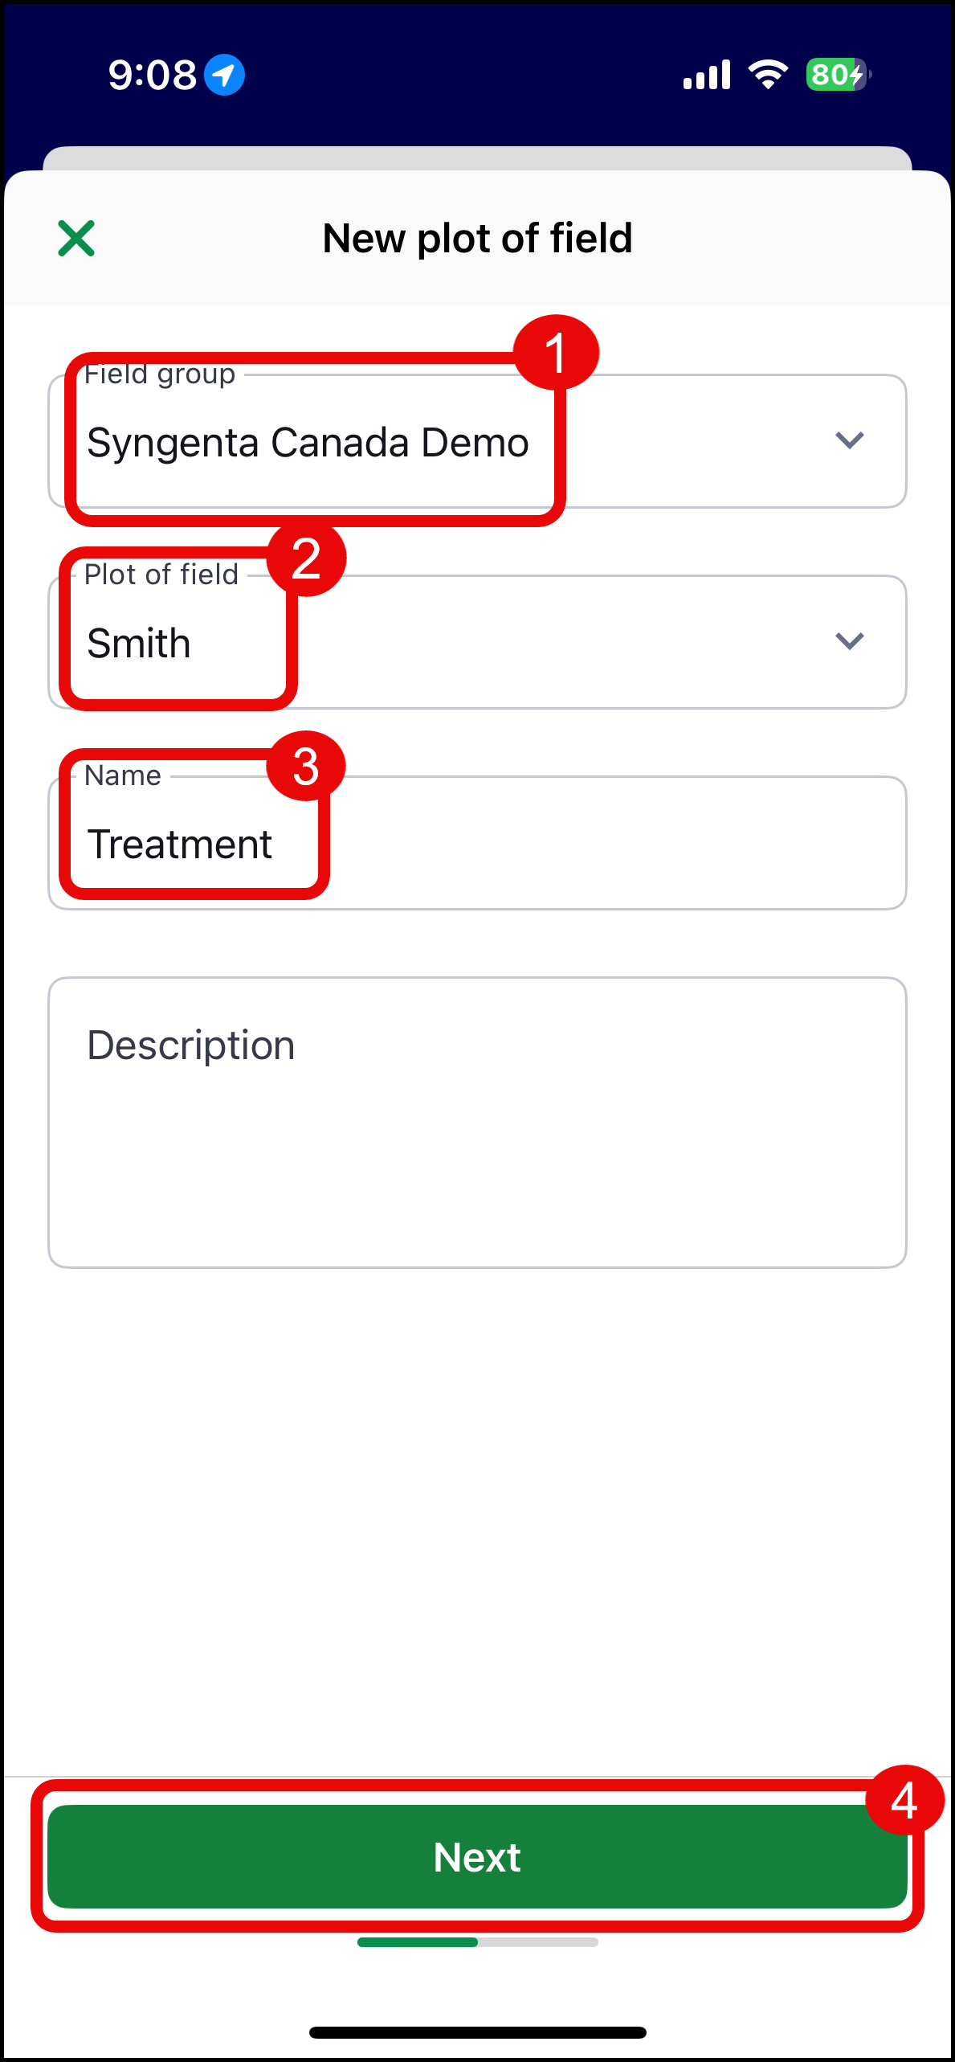The image size is (955, 2062).
Task: Tap the home indicator bar
Action: [x=477, y=2032]
